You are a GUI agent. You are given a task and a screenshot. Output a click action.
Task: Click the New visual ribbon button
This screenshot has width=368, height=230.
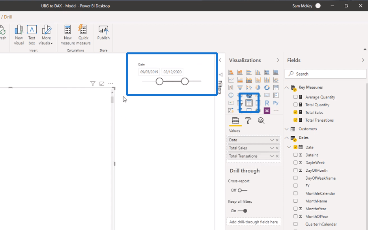(19, 35)
